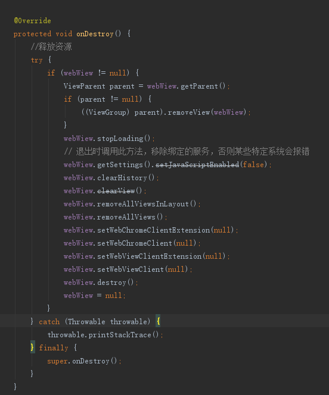The image size is (329, 395).
Task: Click the webView = null assignment
Action: coord(94,295)
